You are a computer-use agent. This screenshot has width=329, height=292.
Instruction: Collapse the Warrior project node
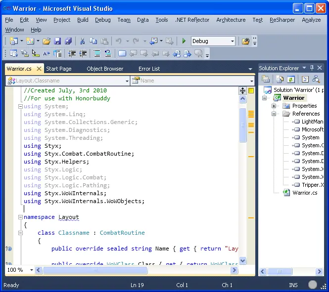[264, 98]
